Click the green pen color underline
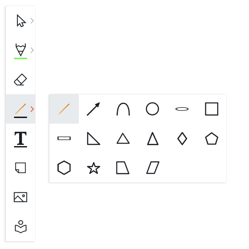The image size is (249, 249). [x=20, y=58]
